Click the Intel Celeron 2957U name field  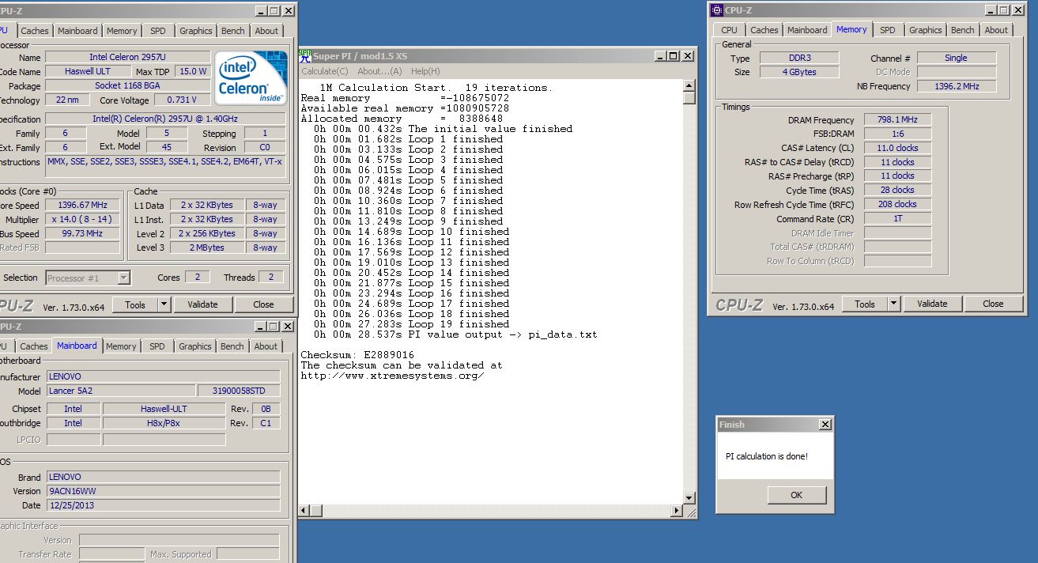pyautogui.click(x=128, y=58)
